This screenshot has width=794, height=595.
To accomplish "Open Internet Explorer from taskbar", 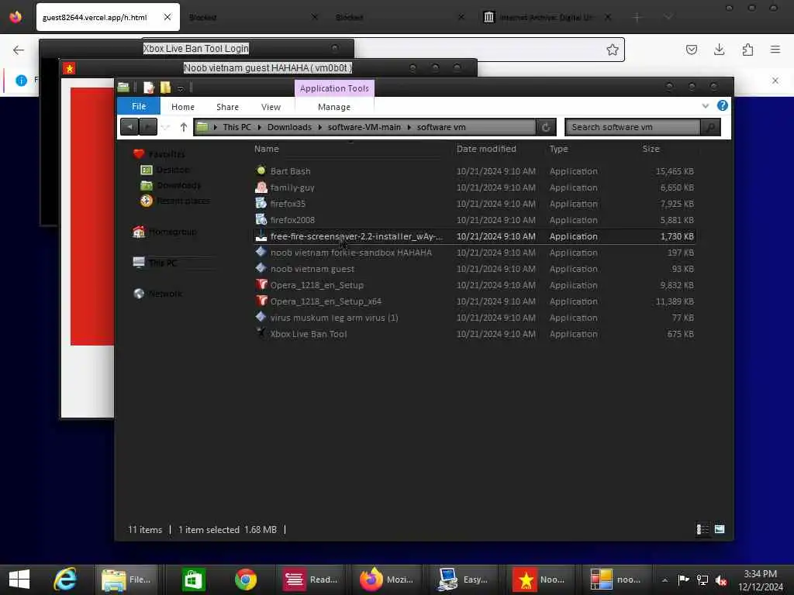I will click(x=66, y=580).
